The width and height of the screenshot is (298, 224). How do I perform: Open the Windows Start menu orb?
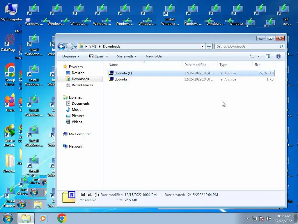8,218
